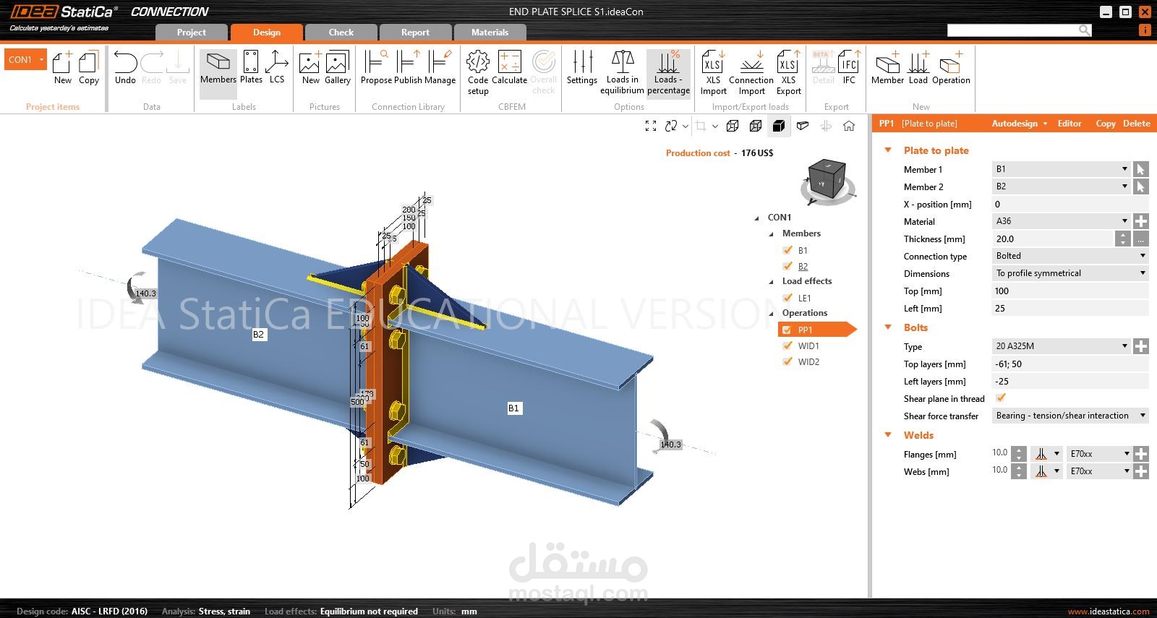
Task: Open Code setup
Action: (x=478, y=72)
